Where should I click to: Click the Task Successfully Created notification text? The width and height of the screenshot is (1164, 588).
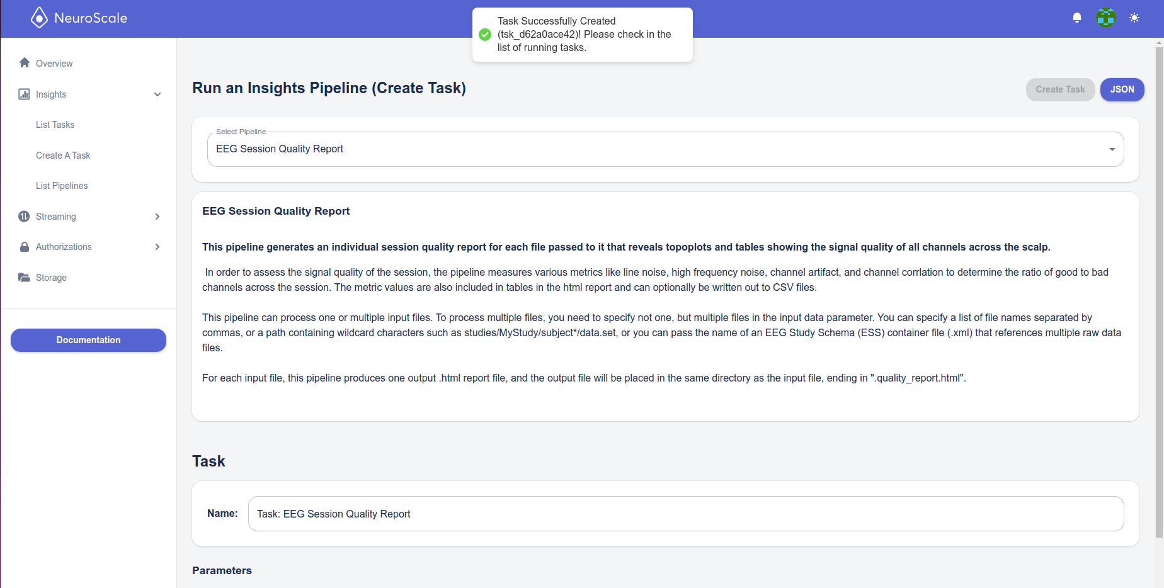[x=585, y=35]
